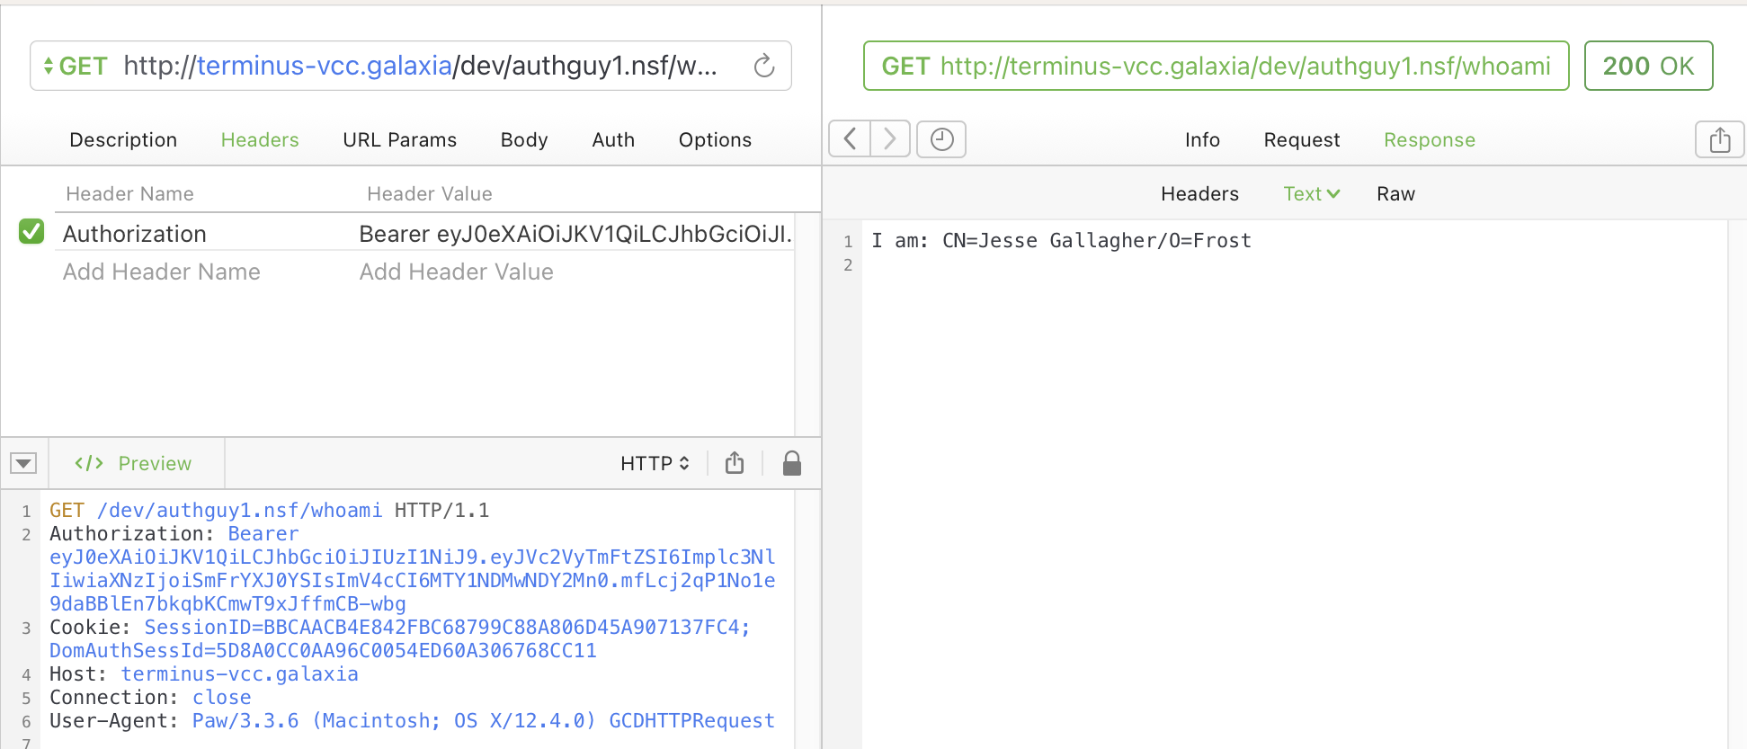
Task: Click the reload request icon in URL bar
Action: point(763,66)
